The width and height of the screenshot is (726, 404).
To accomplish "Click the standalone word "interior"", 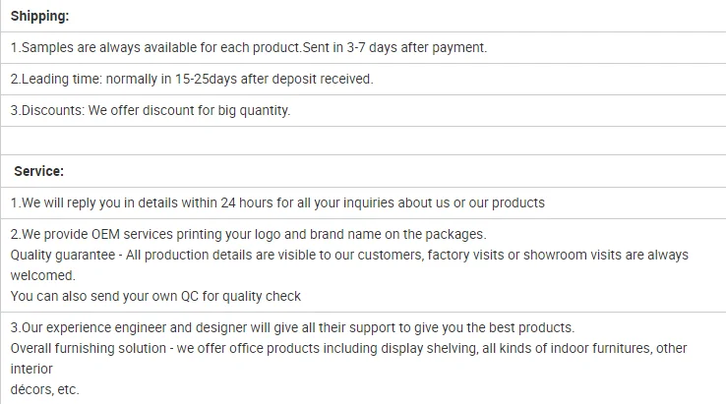I will (x=31, y=369).
